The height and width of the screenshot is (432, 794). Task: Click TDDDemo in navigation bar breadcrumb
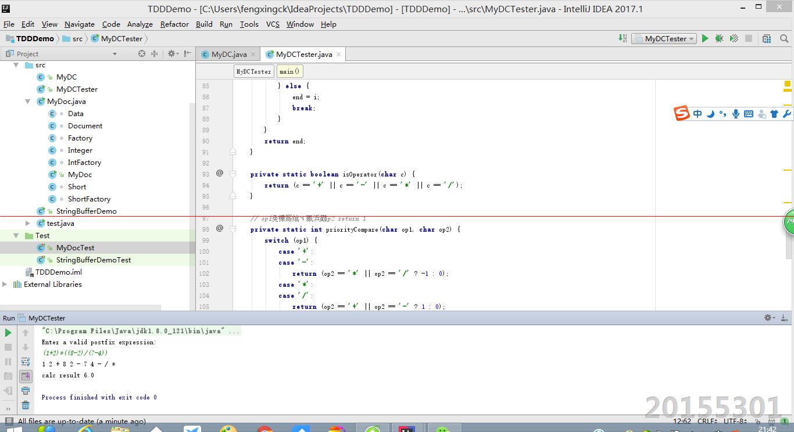(x=30, y=38)
